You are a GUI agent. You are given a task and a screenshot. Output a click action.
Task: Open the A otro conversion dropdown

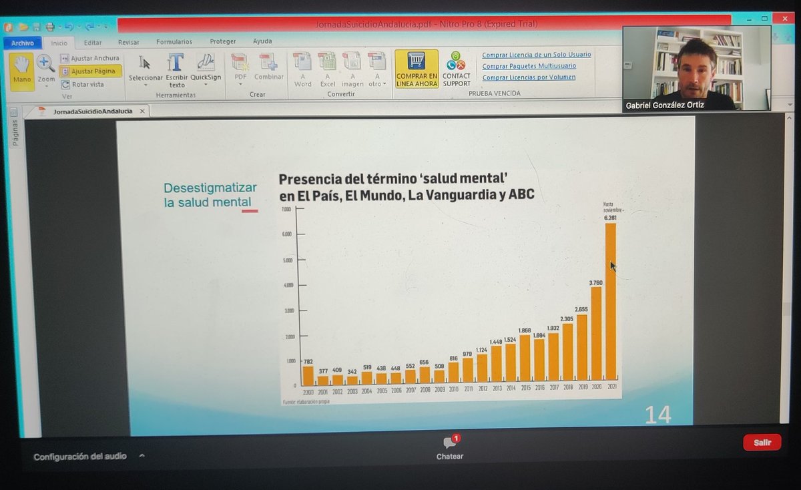click(377, 71)
